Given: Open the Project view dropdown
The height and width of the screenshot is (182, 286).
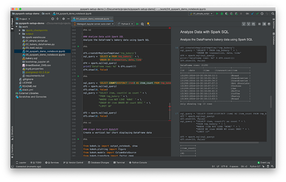Looking at the screenshot, I should tap(23, 19).
